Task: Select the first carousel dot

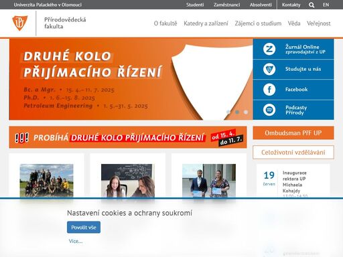Action: (x=228, y=112)
